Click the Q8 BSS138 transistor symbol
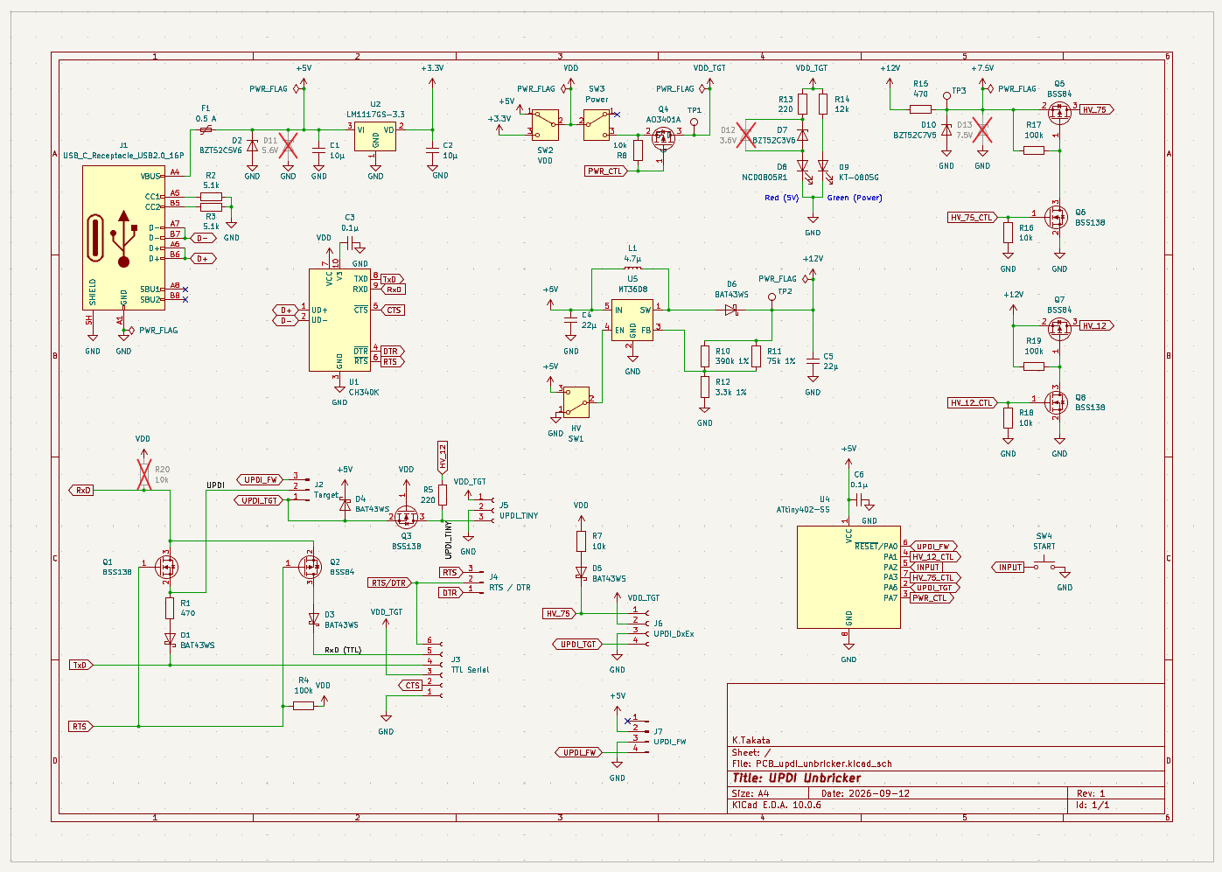 point(1058,402)
